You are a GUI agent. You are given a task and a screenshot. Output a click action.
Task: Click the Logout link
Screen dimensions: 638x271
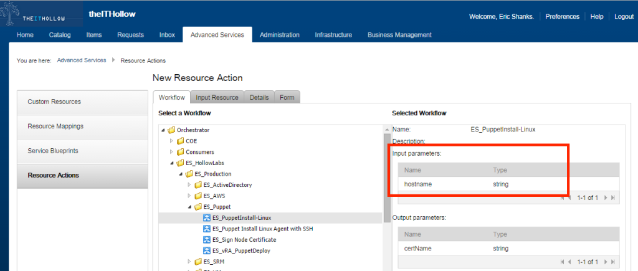coord(623,17)
